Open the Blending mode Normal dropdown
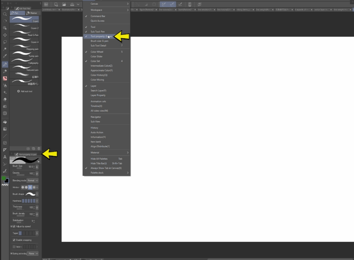 [x=33, y=181]
